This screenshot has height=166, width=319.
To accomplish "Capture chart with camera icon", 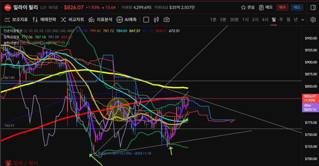I will click(166, 20).
